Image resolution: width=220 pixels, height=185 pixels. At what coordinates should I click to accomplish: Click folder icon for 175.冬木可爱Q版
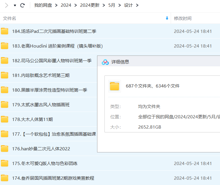pos(5,163)
